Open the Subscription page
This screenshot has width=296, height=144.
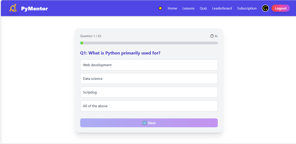[247, 8]
